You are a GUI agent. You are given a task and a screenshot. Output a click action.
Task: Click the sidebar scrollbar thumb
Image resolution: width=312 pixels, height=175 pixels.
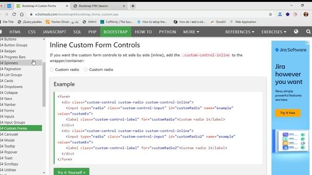[x=44, y=85]
